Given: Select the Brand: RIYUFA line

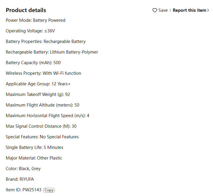Looking at the screenshot, I should (20, 179).
